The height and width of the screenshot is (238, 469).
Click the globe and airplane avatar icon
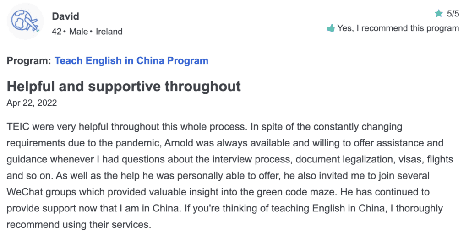tap(25, 21)
